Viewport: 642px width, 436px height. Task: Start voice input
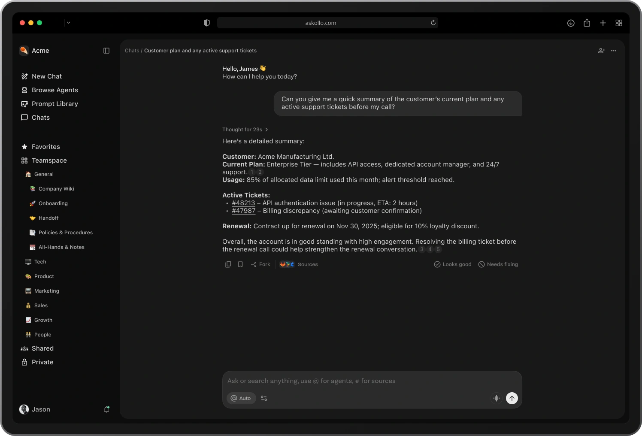[x=497, y=398]
